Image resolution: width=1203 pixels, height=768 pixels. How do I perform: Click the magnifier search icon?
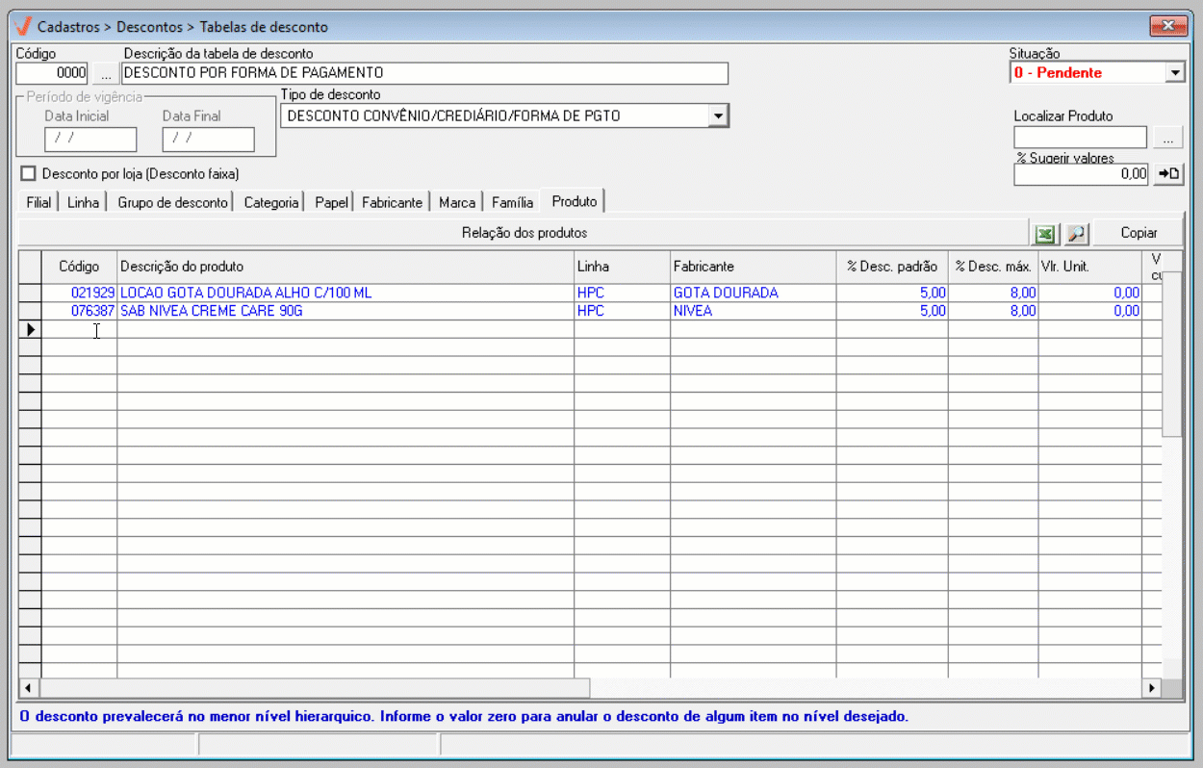coord(1076,234)
